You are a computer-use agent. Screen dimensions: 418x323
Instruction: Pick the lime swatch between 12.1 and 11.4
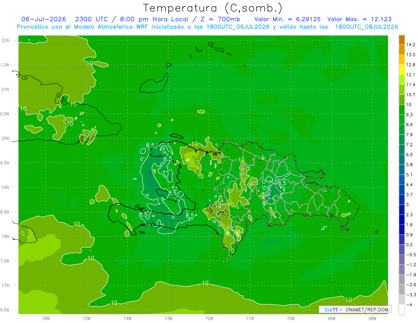(x=402, y=79)
